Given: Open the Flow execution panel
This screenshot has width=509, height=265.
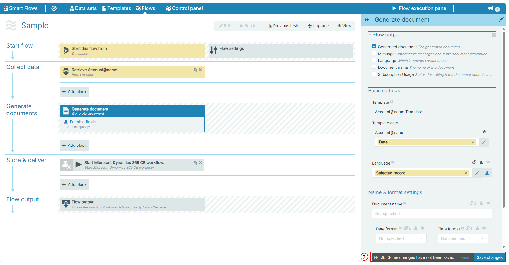Looking at the screenshot, I should [420, 8].
